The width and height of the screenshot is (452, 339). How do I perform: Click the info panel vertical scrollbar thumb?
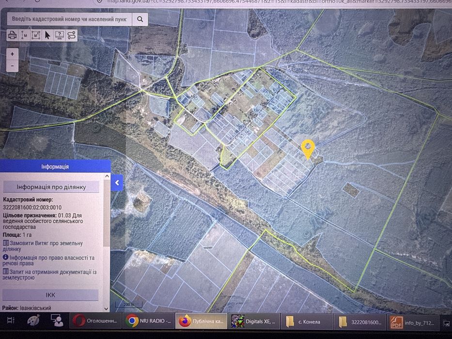pos(107,213)
